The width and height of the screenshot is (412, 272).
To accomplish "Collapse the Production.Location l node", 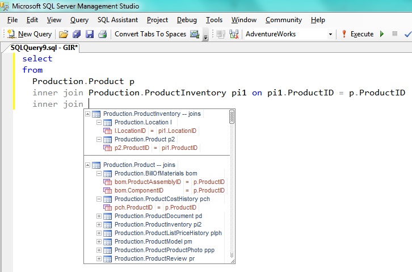I will pos(99,123).
